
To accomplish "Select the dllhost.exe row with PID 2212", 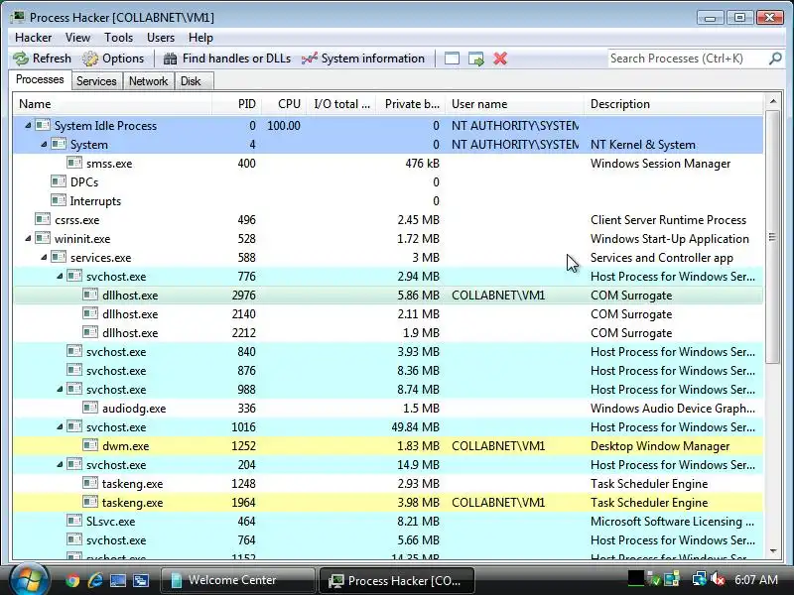I will tap(388, 333).
